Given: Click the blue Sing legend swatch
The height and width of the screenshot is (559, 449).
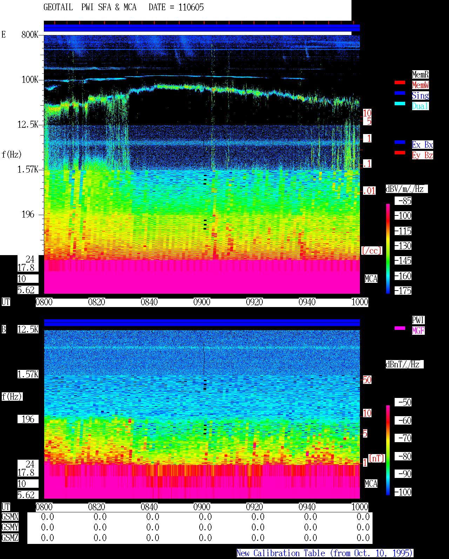Looking at the screenshot, I should coord(400,93).
